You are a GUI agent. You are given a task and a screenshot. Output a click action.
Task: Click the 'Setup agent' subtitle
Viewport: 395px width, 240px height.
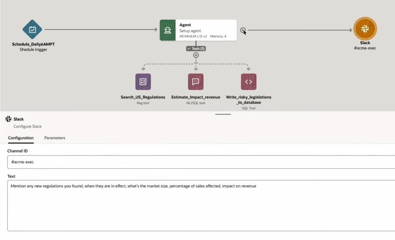(190, 31)
